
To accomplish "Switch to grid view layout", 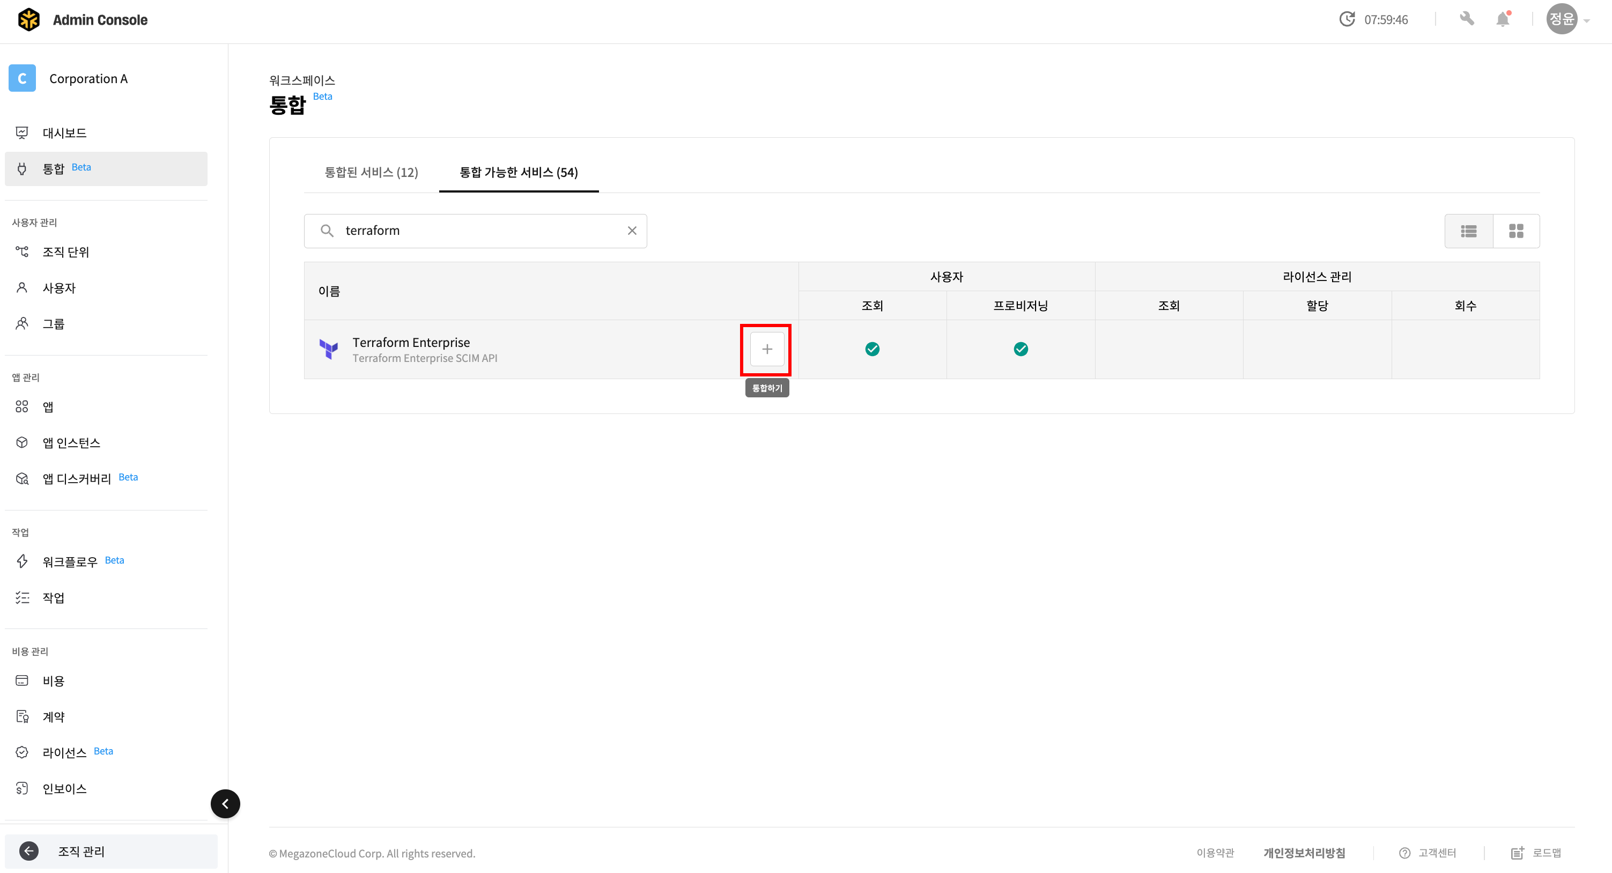I will (x=1515, y=232).
